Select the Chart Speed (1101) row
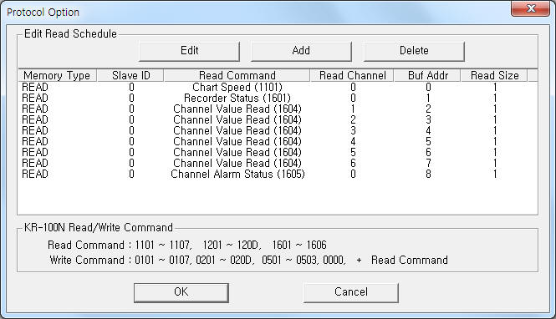The width and height of the screenshot is (556, 319). point(278,87)
